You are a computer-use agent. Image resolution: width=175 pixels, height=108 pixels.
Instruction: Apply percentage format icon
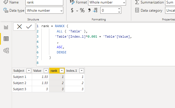[x=82, y=11]
